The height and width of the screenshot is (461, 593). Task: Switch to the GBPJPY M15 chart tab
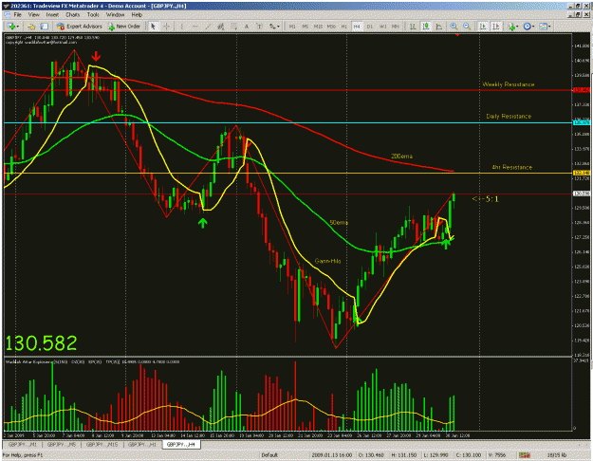pyautogui.click(x=102, y=444)
